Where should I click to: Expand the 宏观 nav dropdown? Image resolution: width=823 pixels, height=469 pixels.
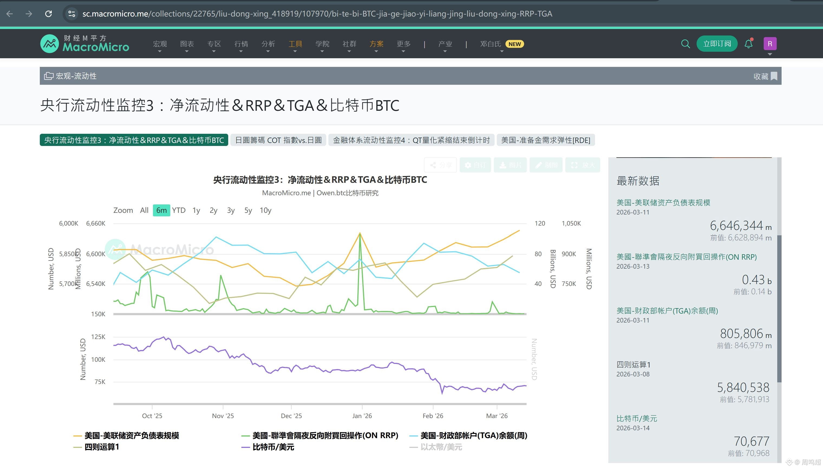click(x=160, y=44)
